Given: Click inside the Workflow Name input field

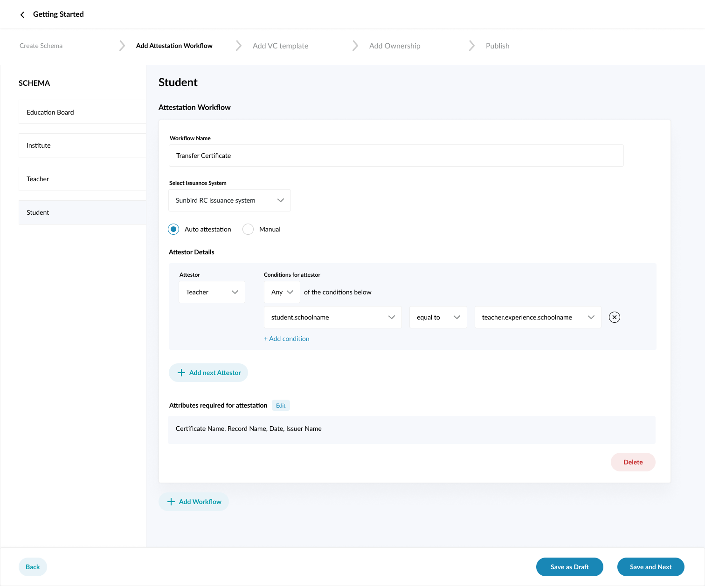Looking at the screenshot, I should click(396, 156).
